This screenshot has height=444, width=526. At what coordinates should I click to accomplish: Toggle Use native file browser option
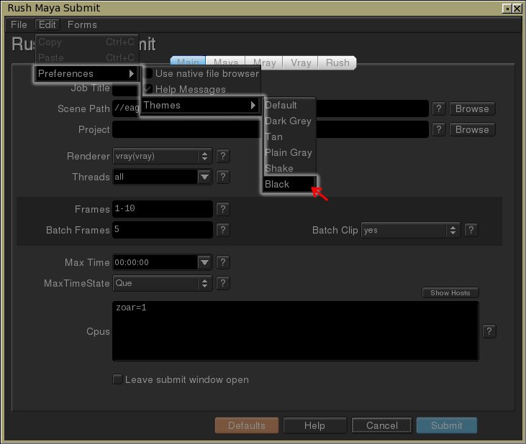pyautogui.click(x=201, y=74)
